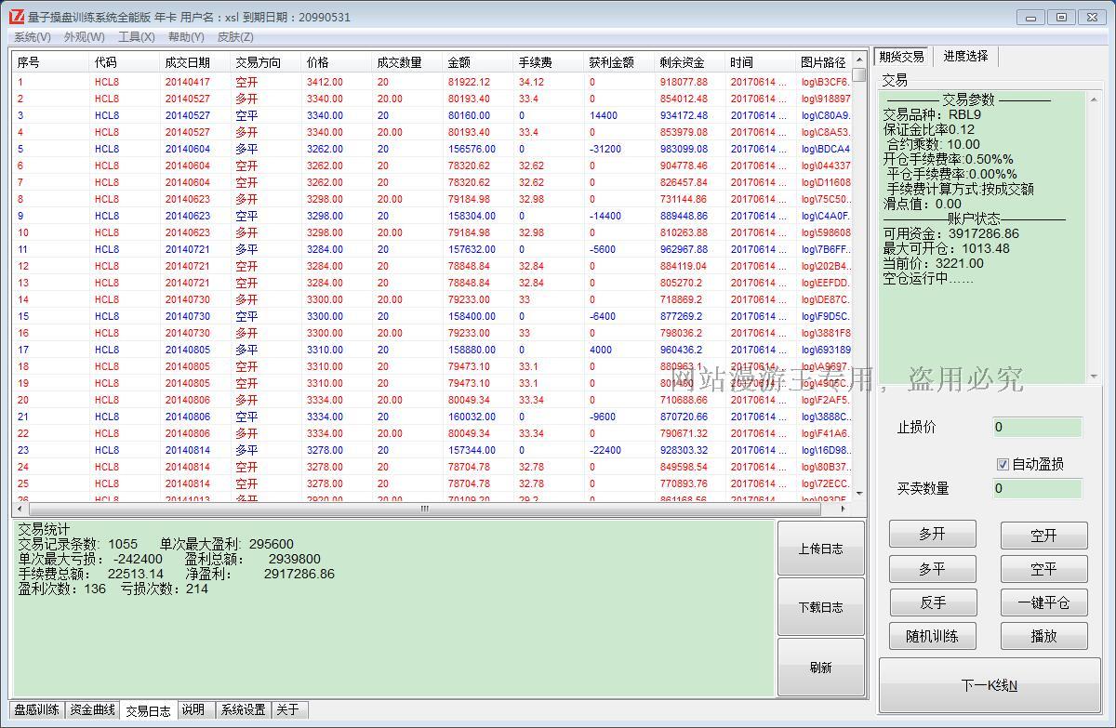The height and width of the screenshot is (728, 1116).
Task: Sort by the 金额 column header
Action: (480, 62)
